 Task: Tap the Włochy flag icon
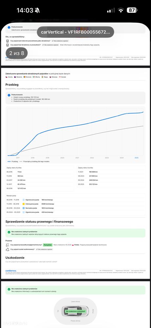(x=34, y=77)
